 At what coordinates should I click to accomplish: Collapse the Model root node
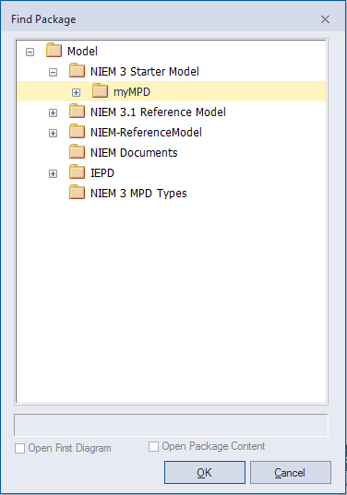point(30,53)
